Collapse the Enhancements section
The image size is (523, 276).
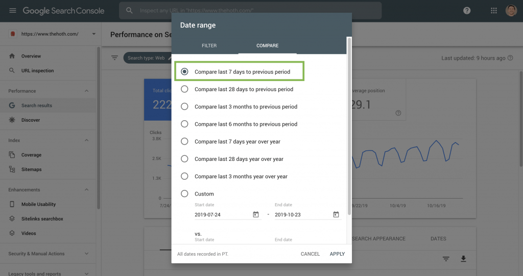coord(87,189)
